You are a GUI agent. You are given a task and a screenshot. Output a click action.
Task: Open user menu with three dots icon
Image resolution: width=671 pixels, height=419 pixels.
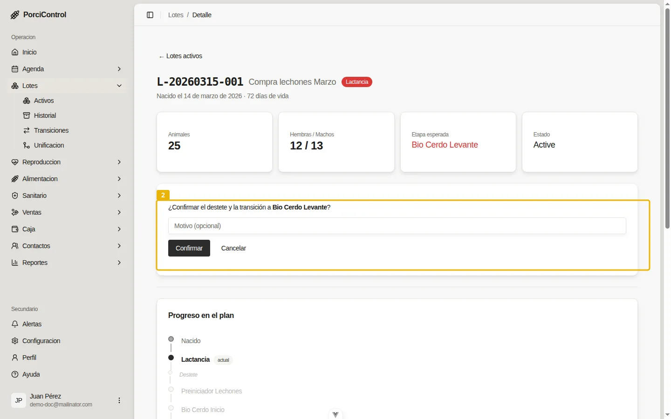pos(119,400)
